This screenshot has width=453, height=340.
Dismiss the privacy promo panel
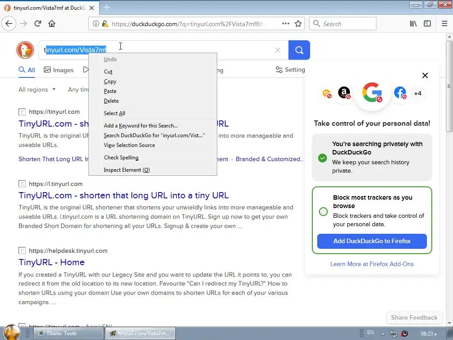pyautogui.click(x=425, y=75)
